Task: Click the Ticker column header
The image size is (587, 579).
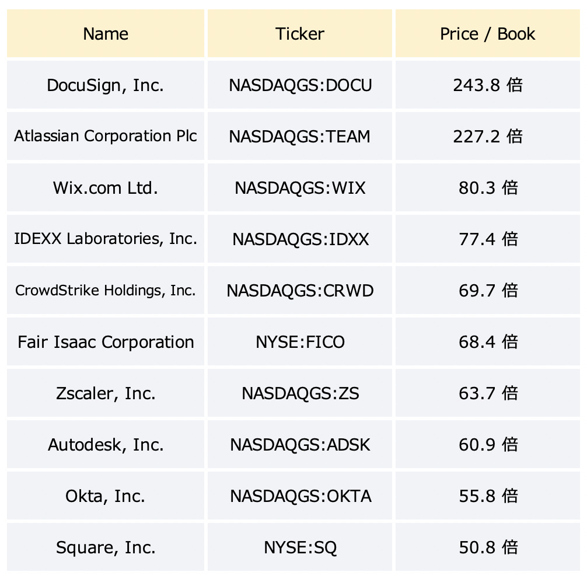Action: [x=300, y=34]
